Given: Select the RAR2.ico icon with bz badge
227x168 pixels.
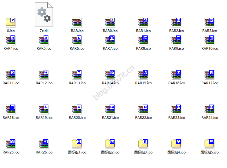Looking at the screenshot, I should tap(176, 22).
